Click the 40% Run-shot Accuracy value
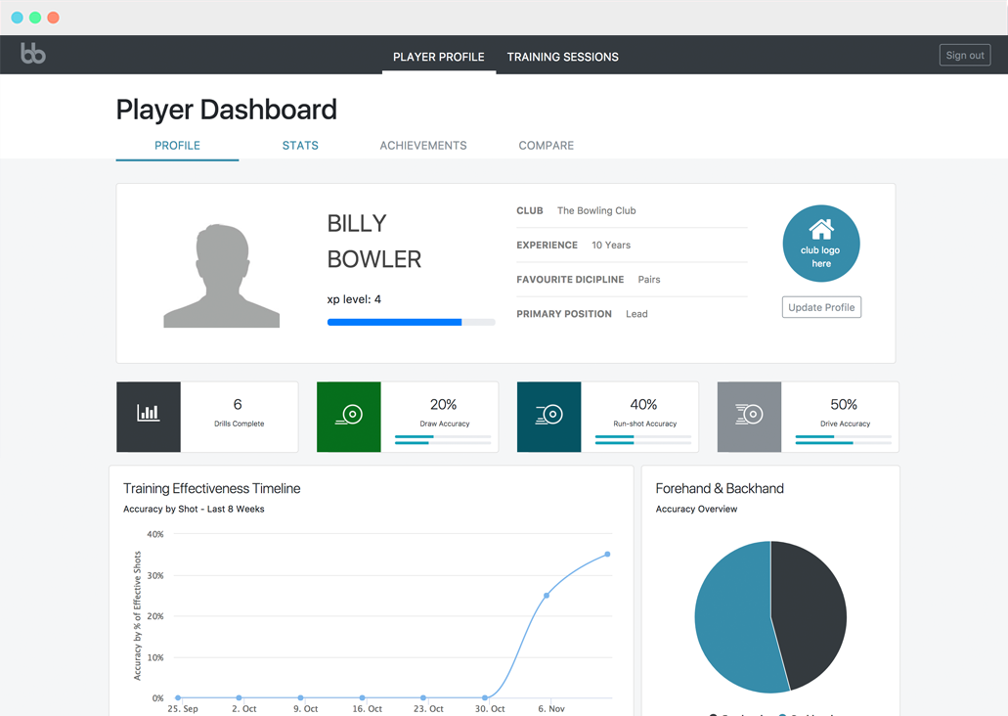The width and height of the screenshot is (1008, 716). pyautogui.click(x=643, y=405)
